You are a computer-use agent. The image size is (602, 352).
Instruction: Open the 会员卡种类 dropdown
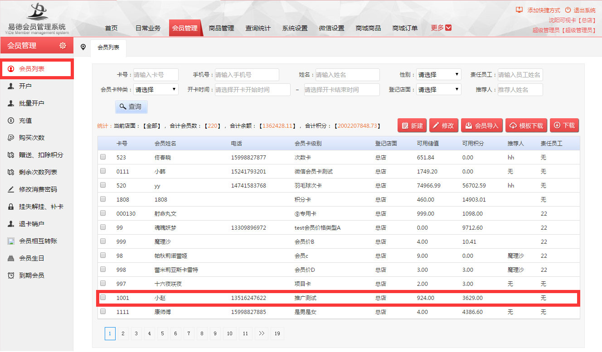(156, 90)
